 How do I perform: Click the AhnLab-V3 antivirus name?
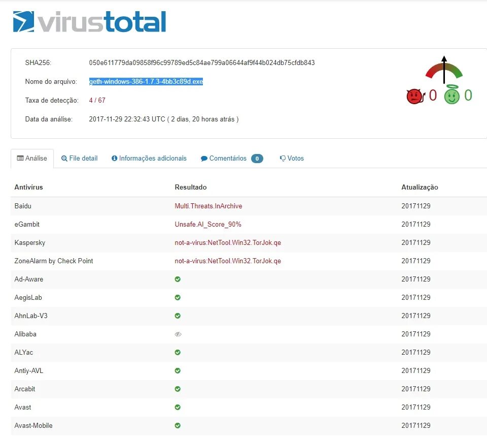31,316
